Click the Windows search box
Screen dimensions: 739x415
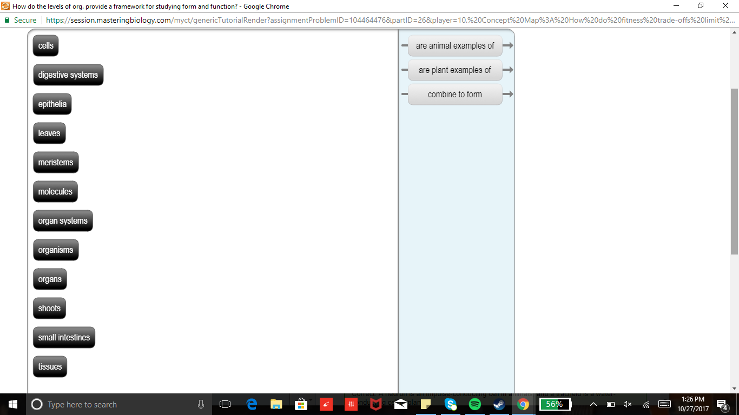click(x=108, y=404)
